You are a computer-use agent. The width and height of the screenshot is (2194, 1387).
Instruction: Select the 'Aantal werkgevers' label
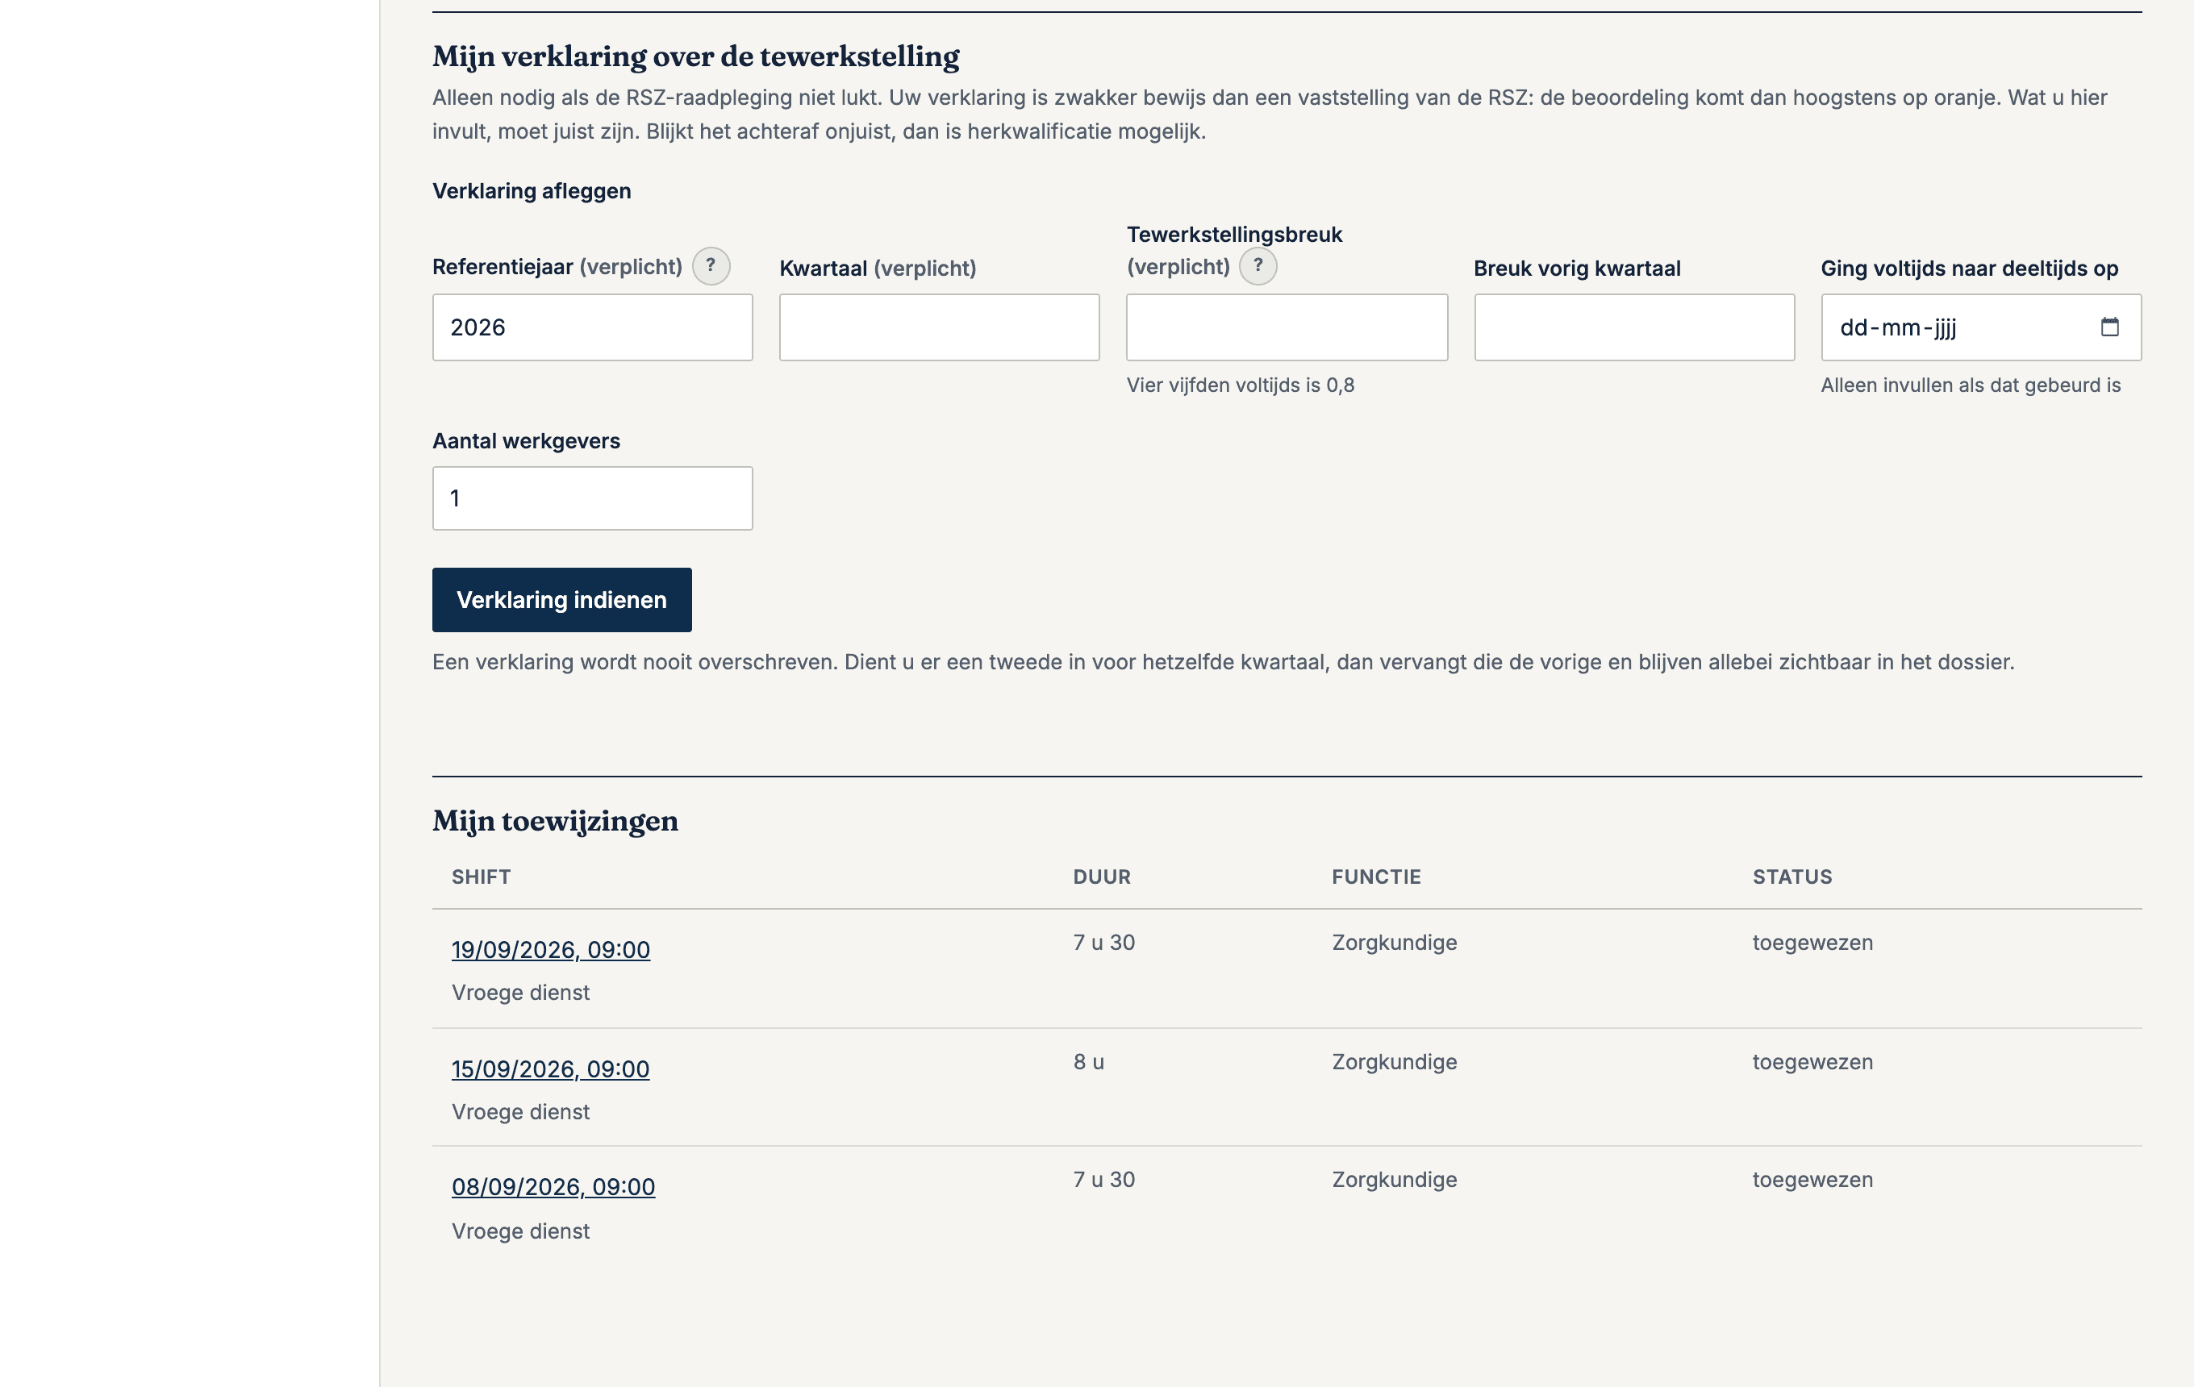tap(526, 442)
